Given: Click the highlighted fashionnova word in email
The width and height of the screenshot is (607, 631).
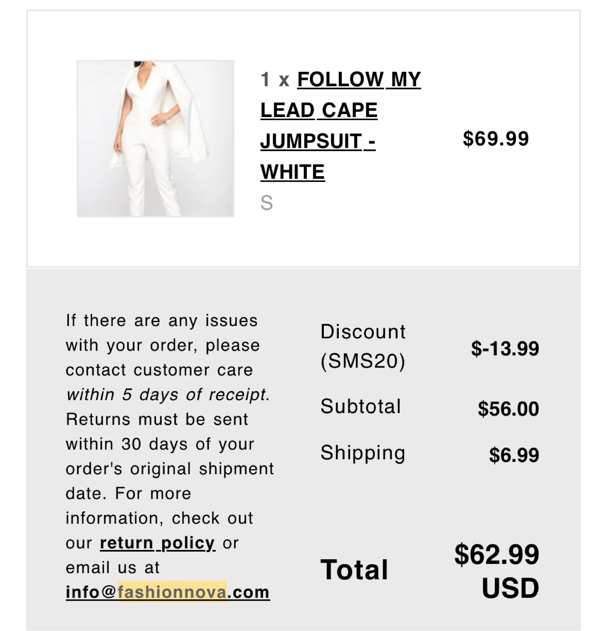Looking at the screenshot, I should tap(172, 592).
